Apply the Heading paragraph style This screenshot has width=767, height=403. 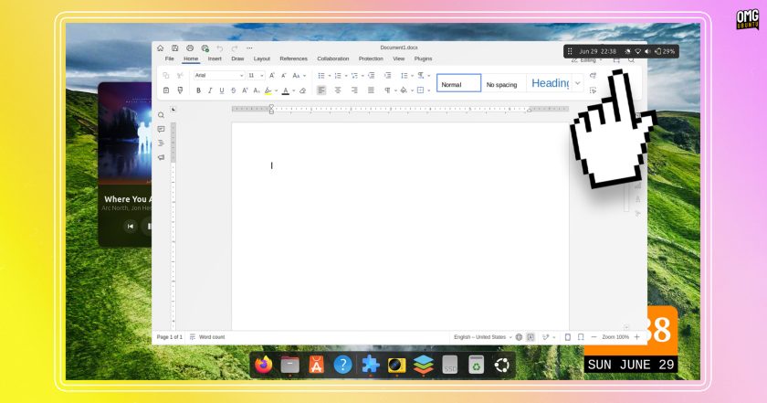click(x=550, y=83)
